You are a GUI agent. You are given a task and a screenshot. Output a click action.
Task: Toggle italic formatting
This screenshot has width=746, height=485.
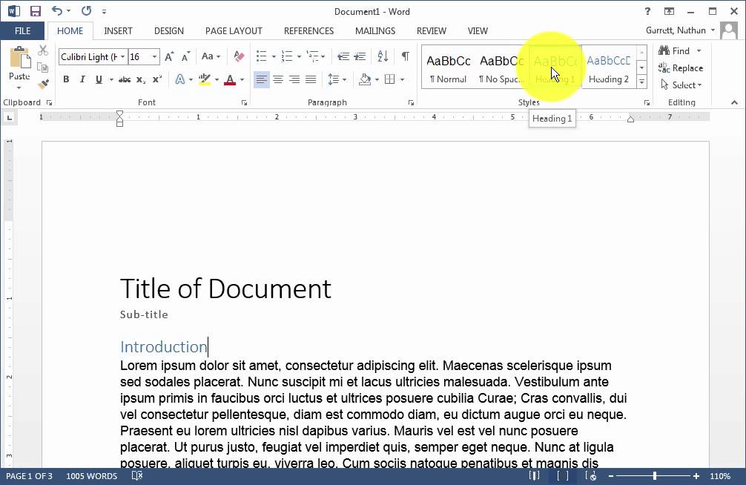82,79
